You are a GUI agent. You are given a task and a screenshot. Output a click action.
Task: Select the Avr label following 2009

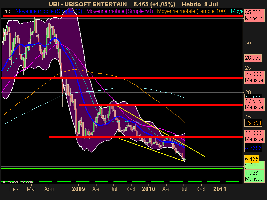[x=96, y=189]
